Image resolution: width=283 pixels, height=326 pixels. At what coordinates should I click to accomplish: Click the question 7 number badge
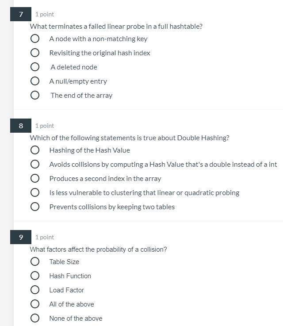click(x=21, y=14)
